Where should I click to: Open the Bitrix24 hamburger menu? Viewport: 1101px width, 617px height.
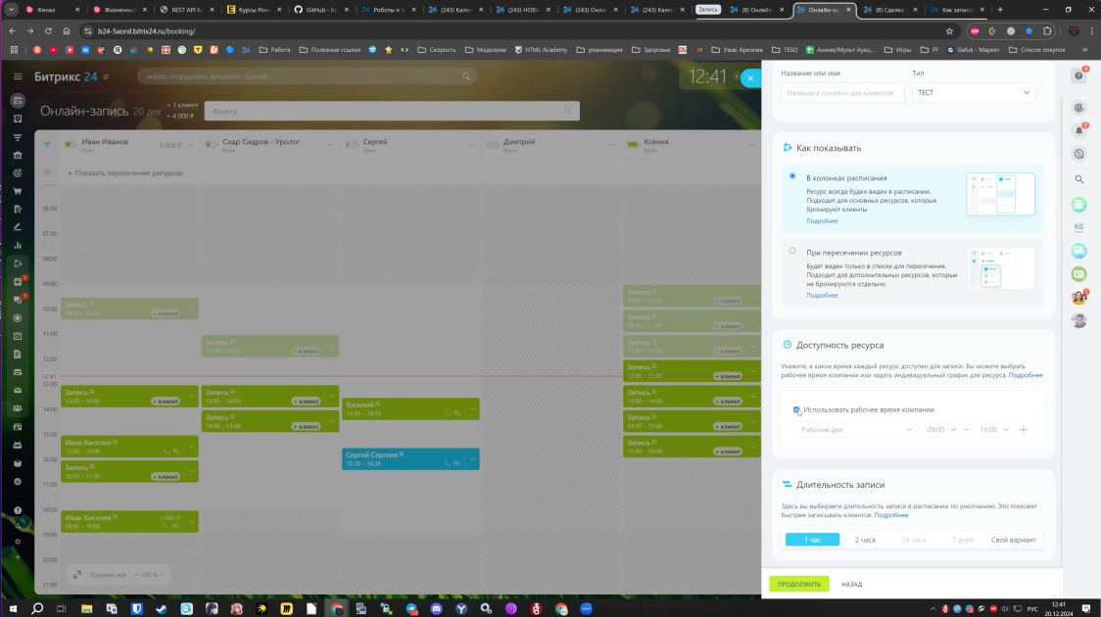[18, 76]
